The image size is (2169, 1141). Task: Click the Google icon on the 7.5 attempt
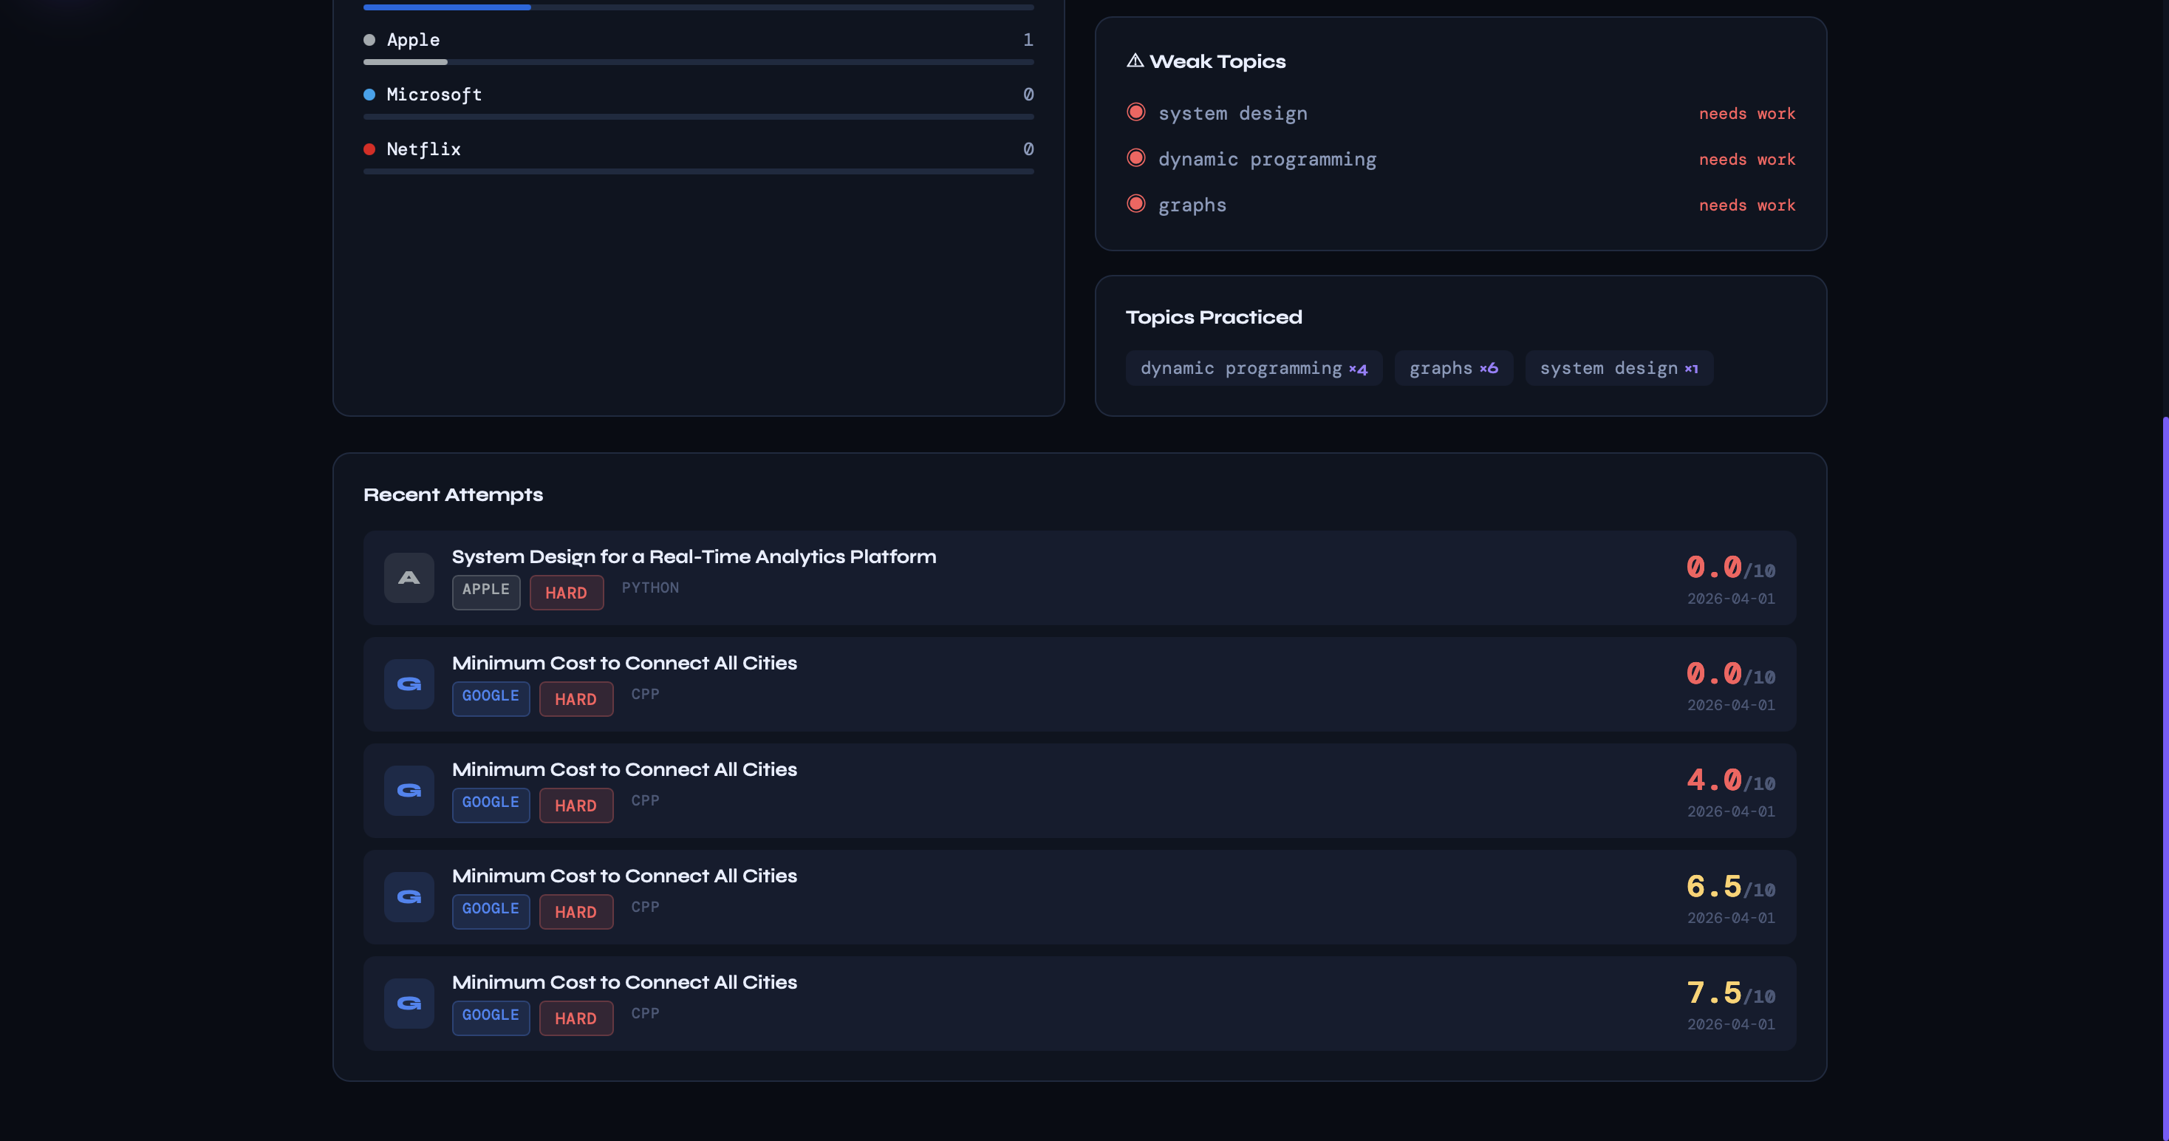(409, 1003)
